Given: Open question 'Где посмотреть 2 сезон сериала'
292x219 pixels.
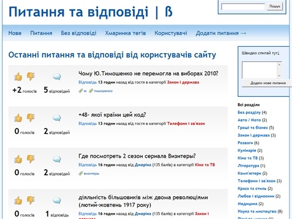Looking at the screenshot, I should coord(137,156).
